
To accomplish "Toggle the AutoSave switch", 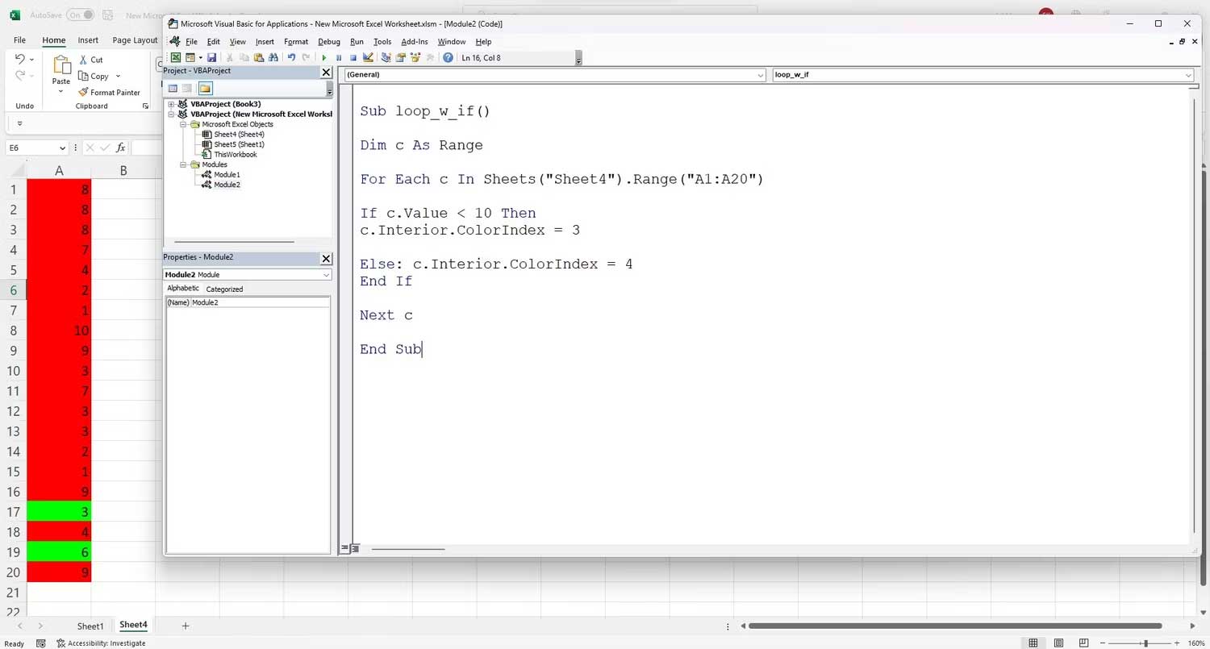I will [x=80, y=15].
